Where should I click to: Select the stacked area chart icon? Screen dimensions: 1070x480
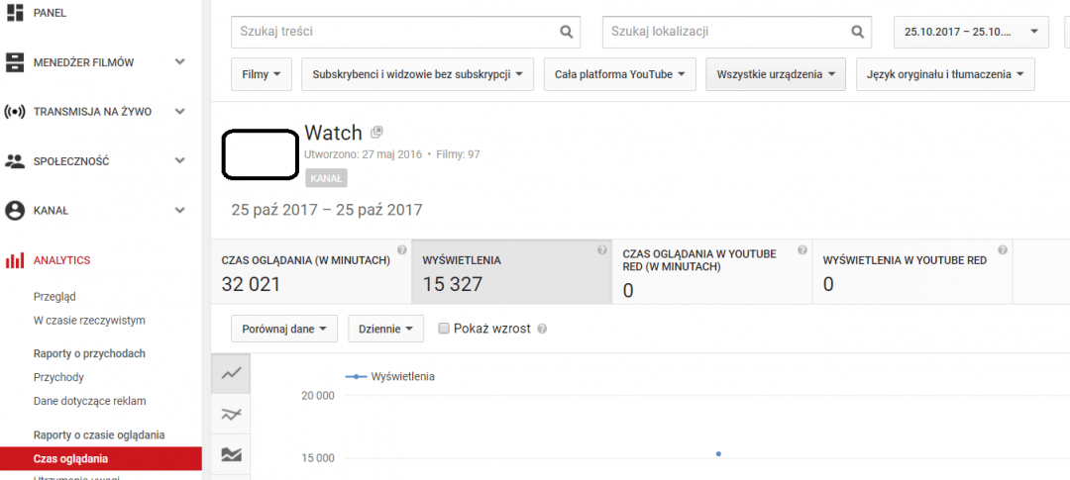pyautogui.click(x=231, y=454)
